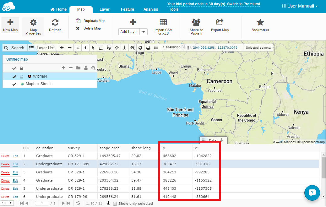Viewport: 326px width, 207px height.
Task: Select the crosshair locate tool
Action: [117, 48]
